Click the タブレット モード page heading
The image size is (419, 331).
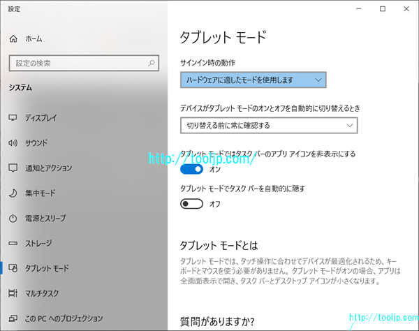[223, 37]
